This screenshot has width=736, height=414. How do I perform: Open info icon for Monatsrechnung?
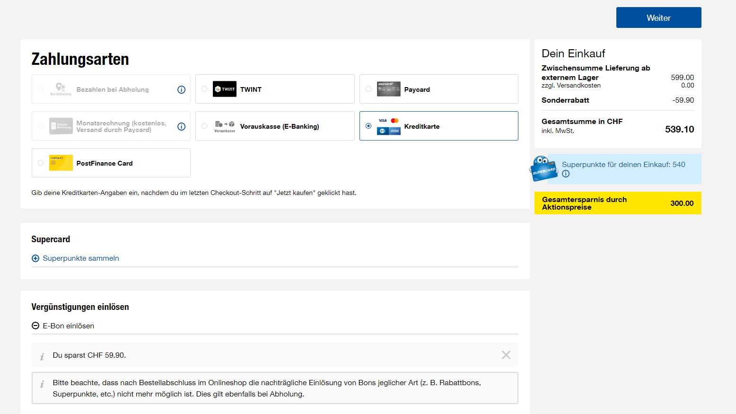pos(181,126)
